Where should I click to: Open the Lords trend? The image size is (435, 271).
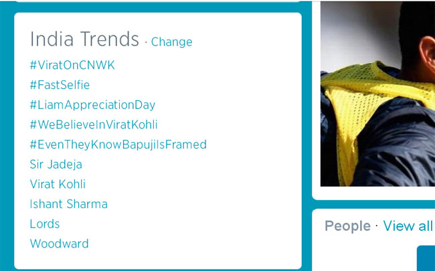(x=45, y=224)
